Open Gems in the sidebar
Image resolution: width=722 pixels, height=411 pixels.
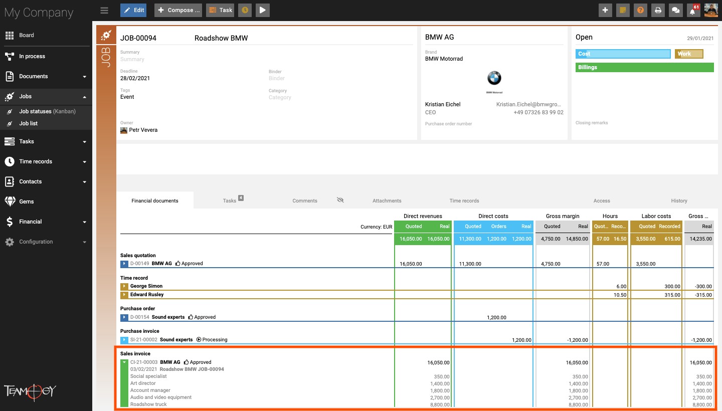point(46,201)
